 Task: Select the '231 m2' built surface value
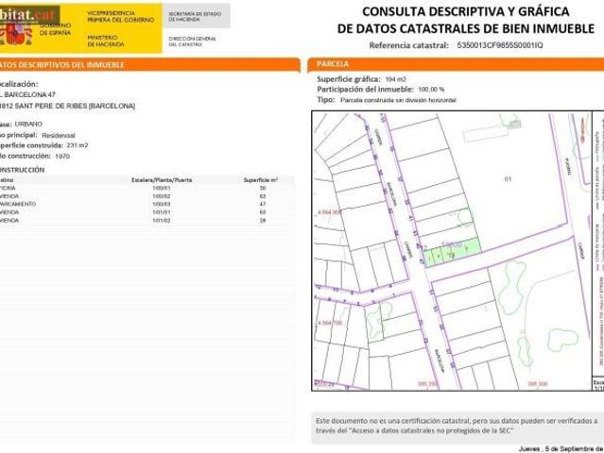(x=78, y=145)
